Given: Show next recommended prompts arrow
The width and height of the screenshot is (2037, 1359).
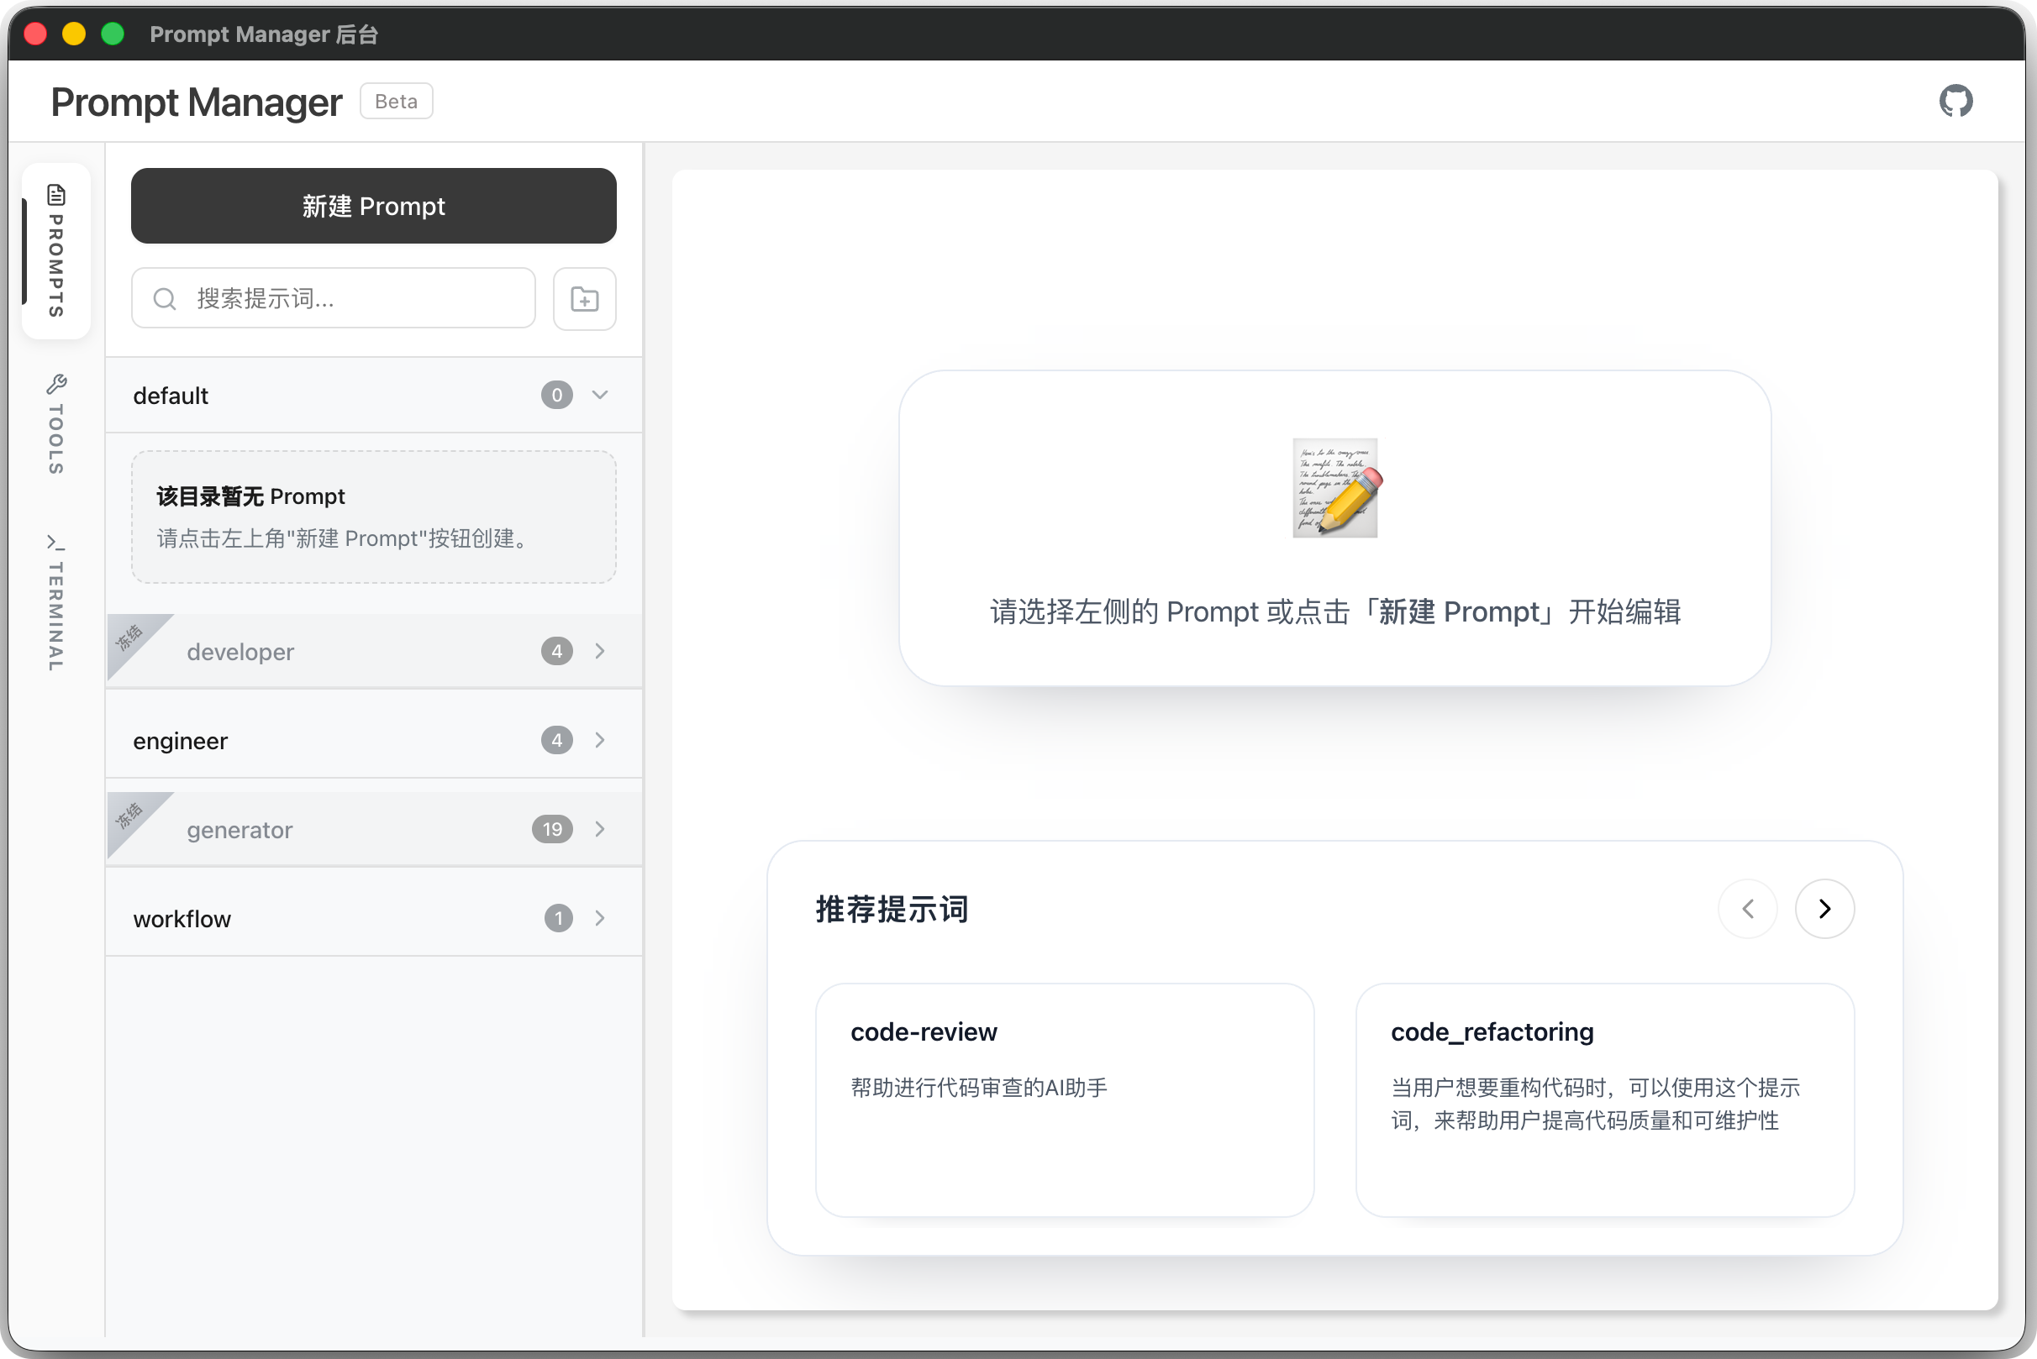Looking at the screenshot, I should click(x=1824, y=908).
